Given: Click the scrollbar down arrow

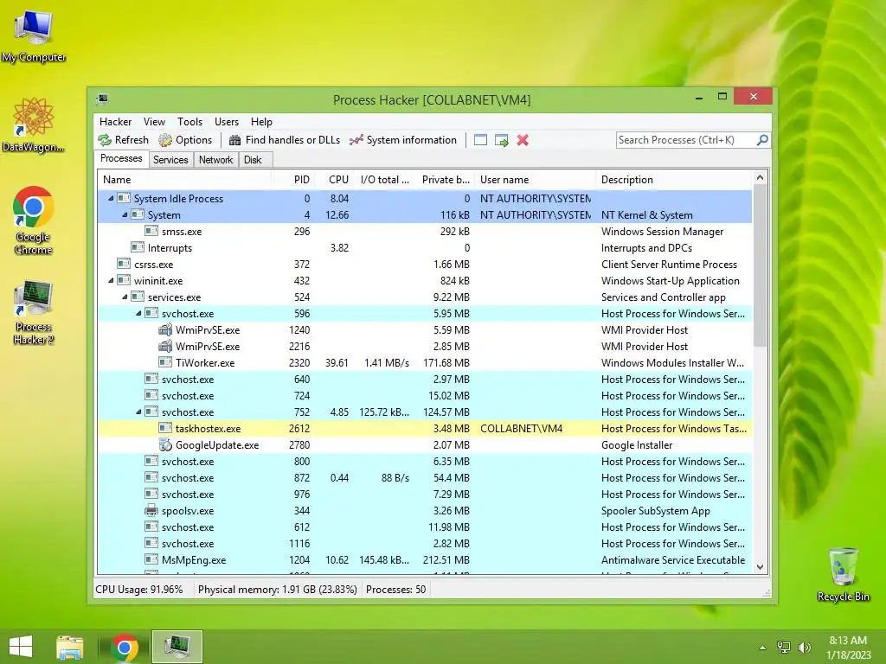Looking at the screenshot, I should [x=760, y=567].
